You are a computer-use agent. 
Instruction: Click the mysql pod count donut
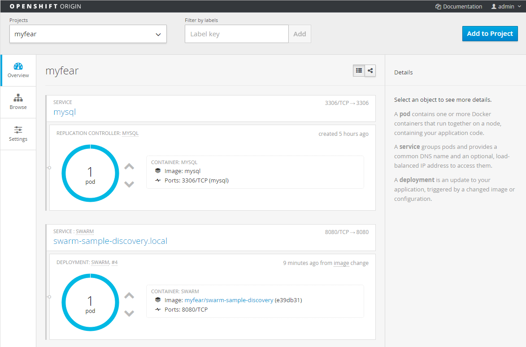coord(90,173)
